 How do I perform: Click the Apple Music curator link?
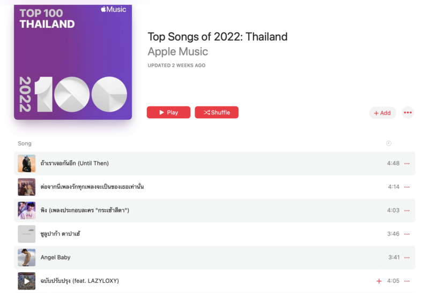(x=177, y=52)
